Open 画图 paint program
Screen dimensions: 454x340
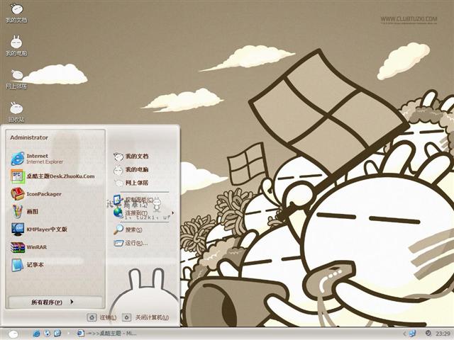coord(24,212)
